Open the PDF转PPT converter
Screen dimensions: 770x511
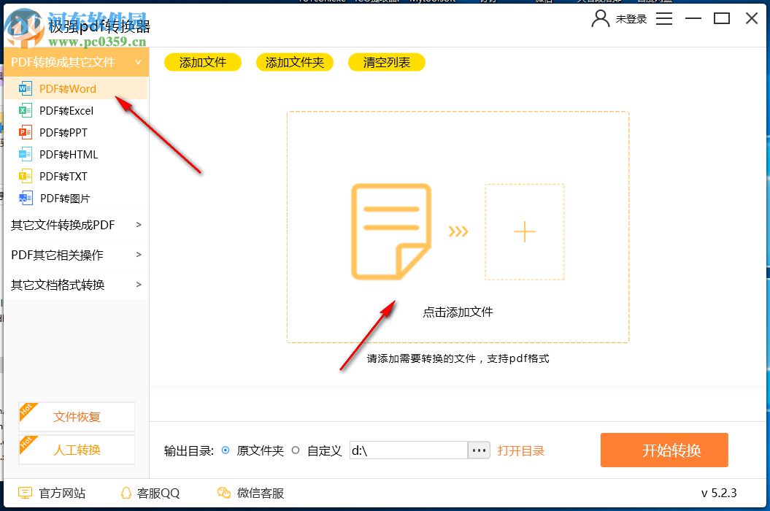(62, 132)
